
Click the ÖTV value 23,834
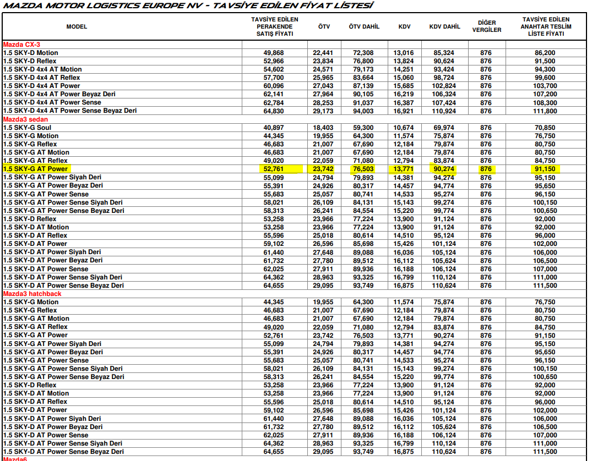(x=323, y=61)
